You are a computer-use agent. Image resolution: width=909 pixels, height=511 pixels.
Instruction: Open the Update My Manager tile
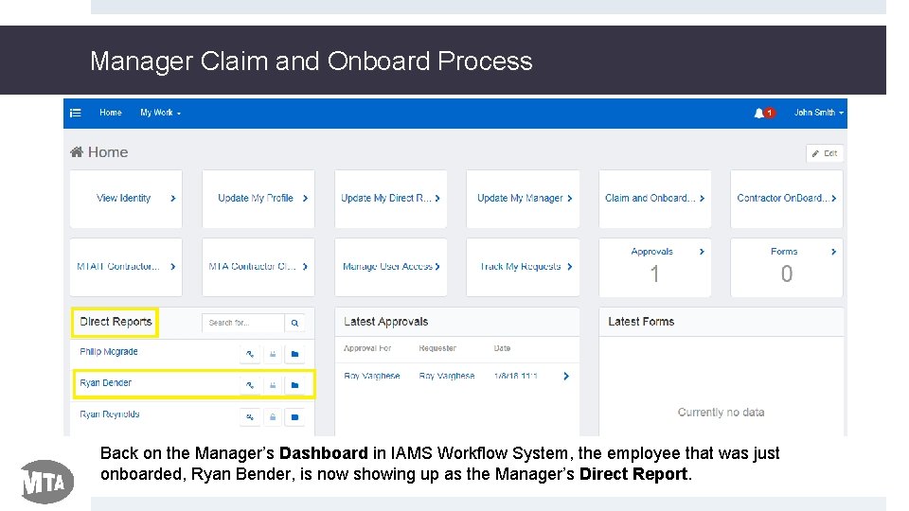pyautogui.click(x=523, y=198)
